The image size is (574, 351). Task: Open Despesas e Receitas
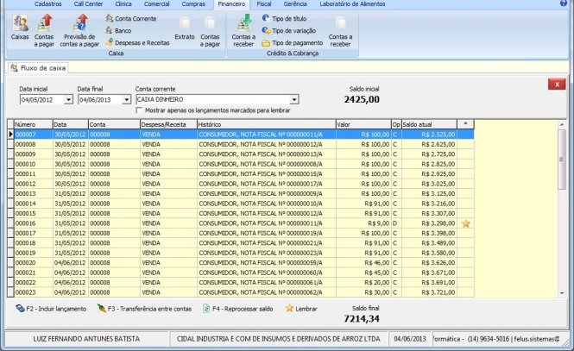click(x=137, y=43)
